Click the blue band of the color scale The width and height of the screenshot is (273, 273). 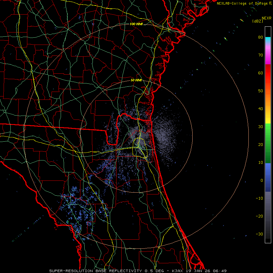[x=268, y=177]
